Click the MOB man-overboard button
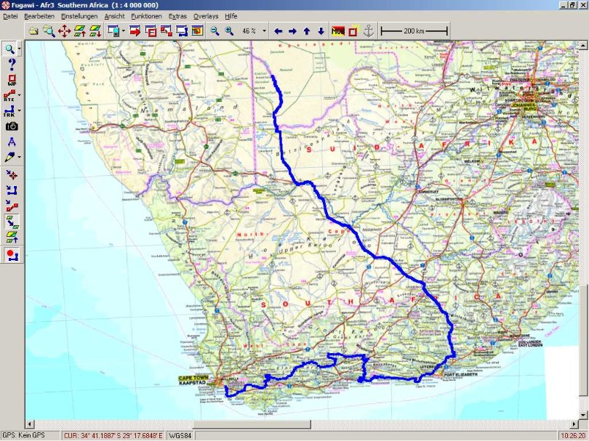 coord(337,31)
